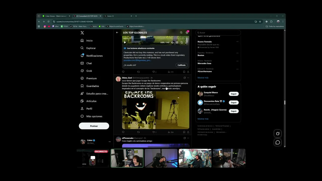Viewport: 322px width, 181px height.
Task: Click the Buscar search field
Action: click(x=218, y=32)
